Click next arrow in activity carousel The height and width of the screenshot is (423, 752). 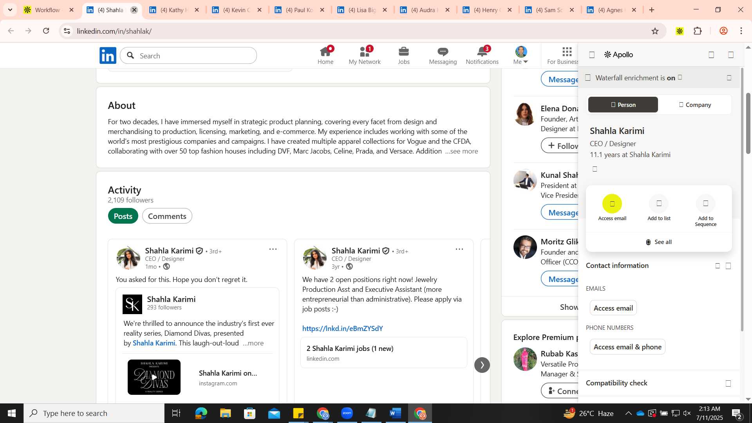coord(482,365)
